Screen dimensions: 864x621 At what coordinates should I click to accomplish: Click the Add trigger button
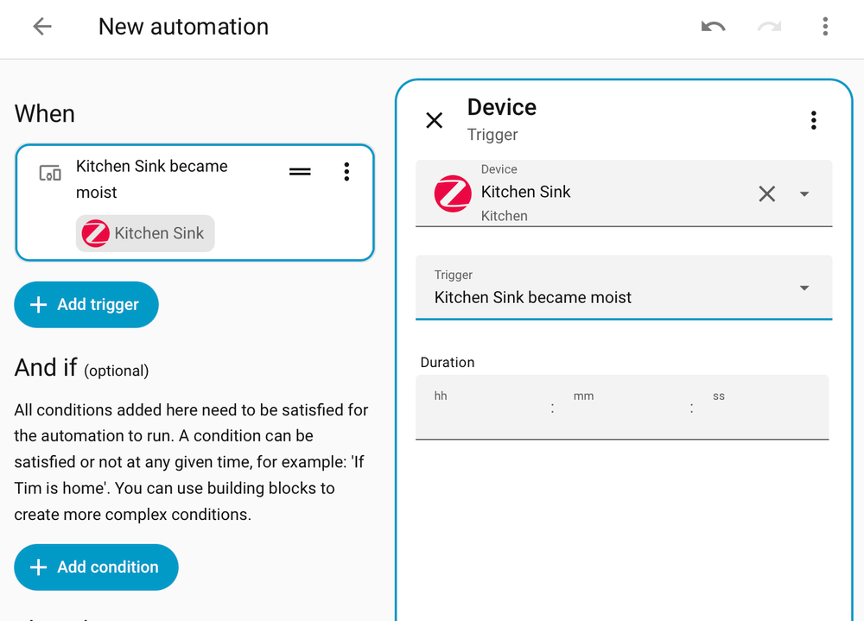pos(86,305)
